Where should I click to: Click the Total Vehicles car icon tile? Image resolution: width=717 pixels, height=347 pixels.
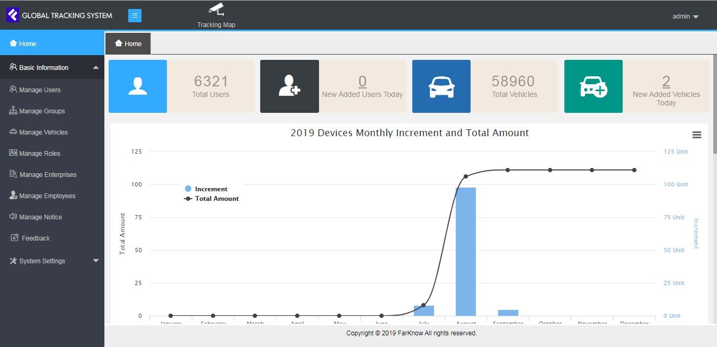pyautogui.click(x=441, y=86)
